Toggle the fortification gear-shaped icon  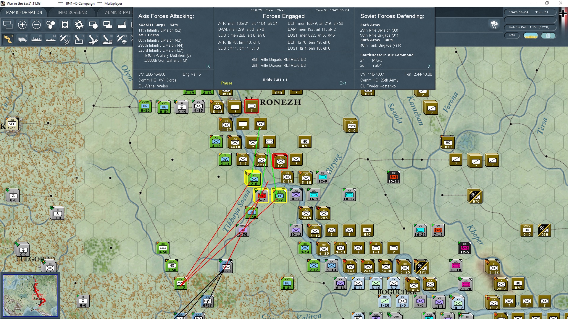pos(79,25)
